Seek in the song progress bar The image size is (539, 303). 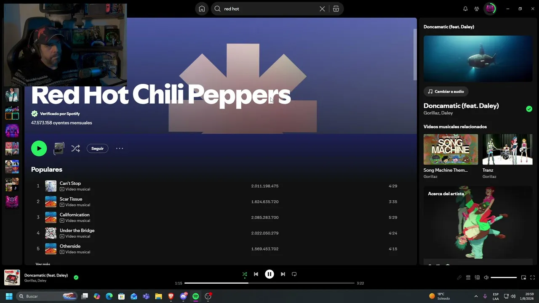click(269, 283)
